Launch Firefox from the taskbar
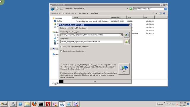Viewport: 190px width, 107px height. pos(34,104)
